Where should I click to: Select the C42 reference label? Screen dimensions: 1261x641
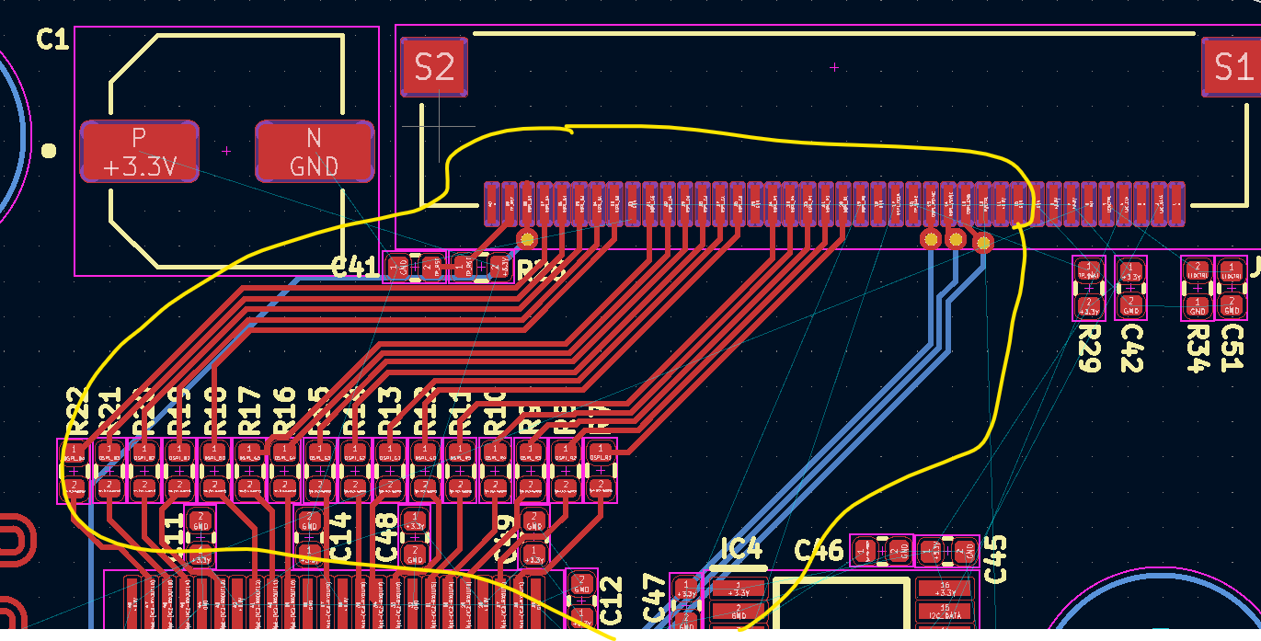(1130, 348)
